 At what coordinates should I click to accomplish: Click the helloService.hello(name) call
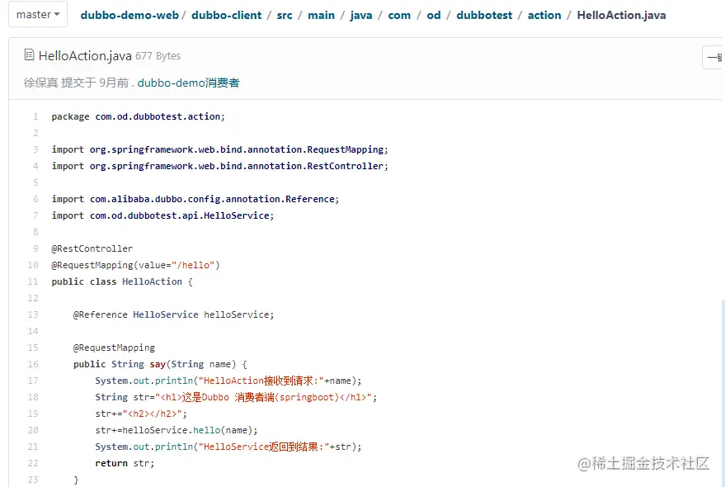pos(190,430)
